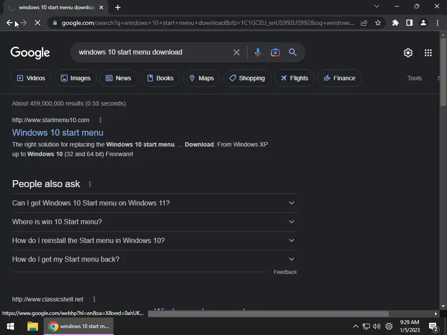Expand Can I get Windows 10 Start menu on Windows 11
The height and width of the screenshot is (335, 447).
click(155, 203)
